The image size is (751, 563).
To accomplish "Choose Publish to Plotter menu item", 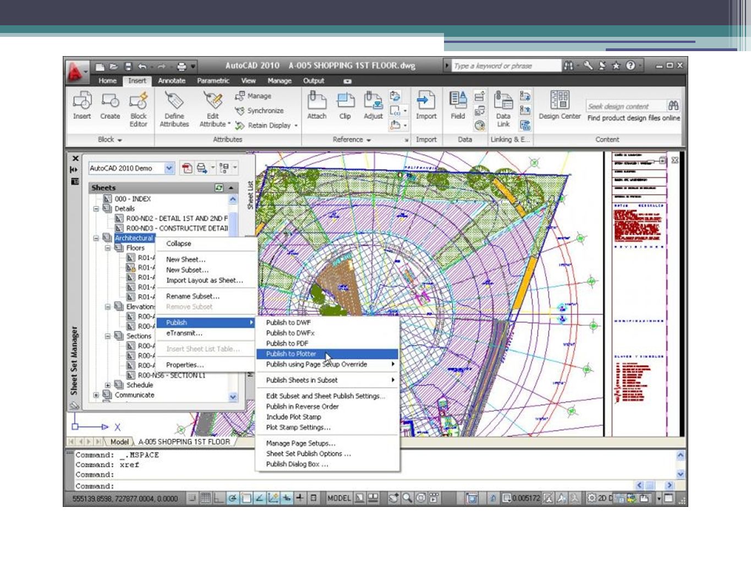I will pos(327,354).
